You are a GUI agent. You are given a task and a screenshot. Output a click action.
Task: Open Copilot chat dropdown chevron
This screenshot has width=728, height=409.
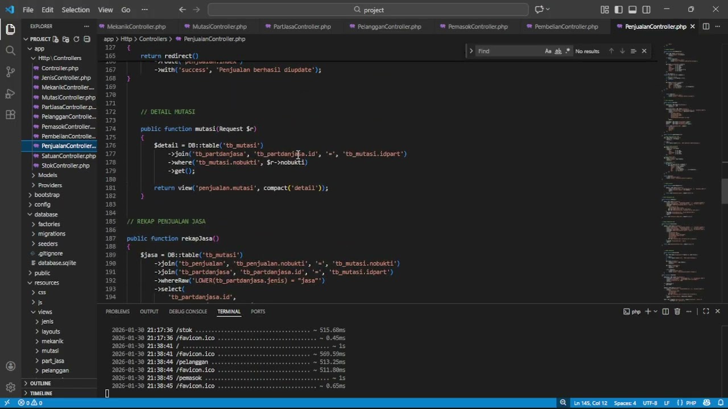click(x=548, y=10)
